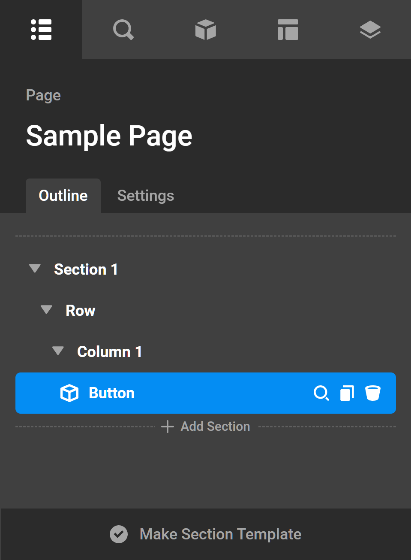This screenshot has height=560, width=411.
Task: Open the elements cube icon
Action: [x=206, y=30]
